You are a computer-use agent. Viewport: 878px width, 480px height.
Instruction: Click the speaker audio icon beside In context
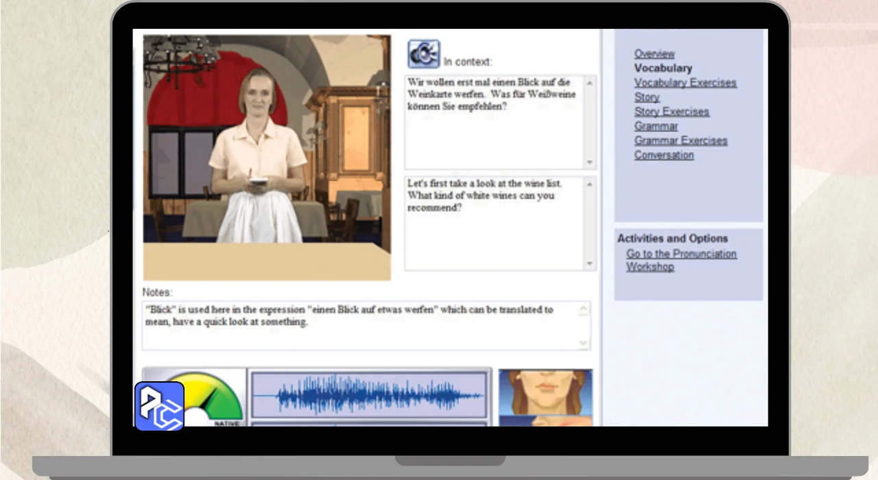click(423, 53)
